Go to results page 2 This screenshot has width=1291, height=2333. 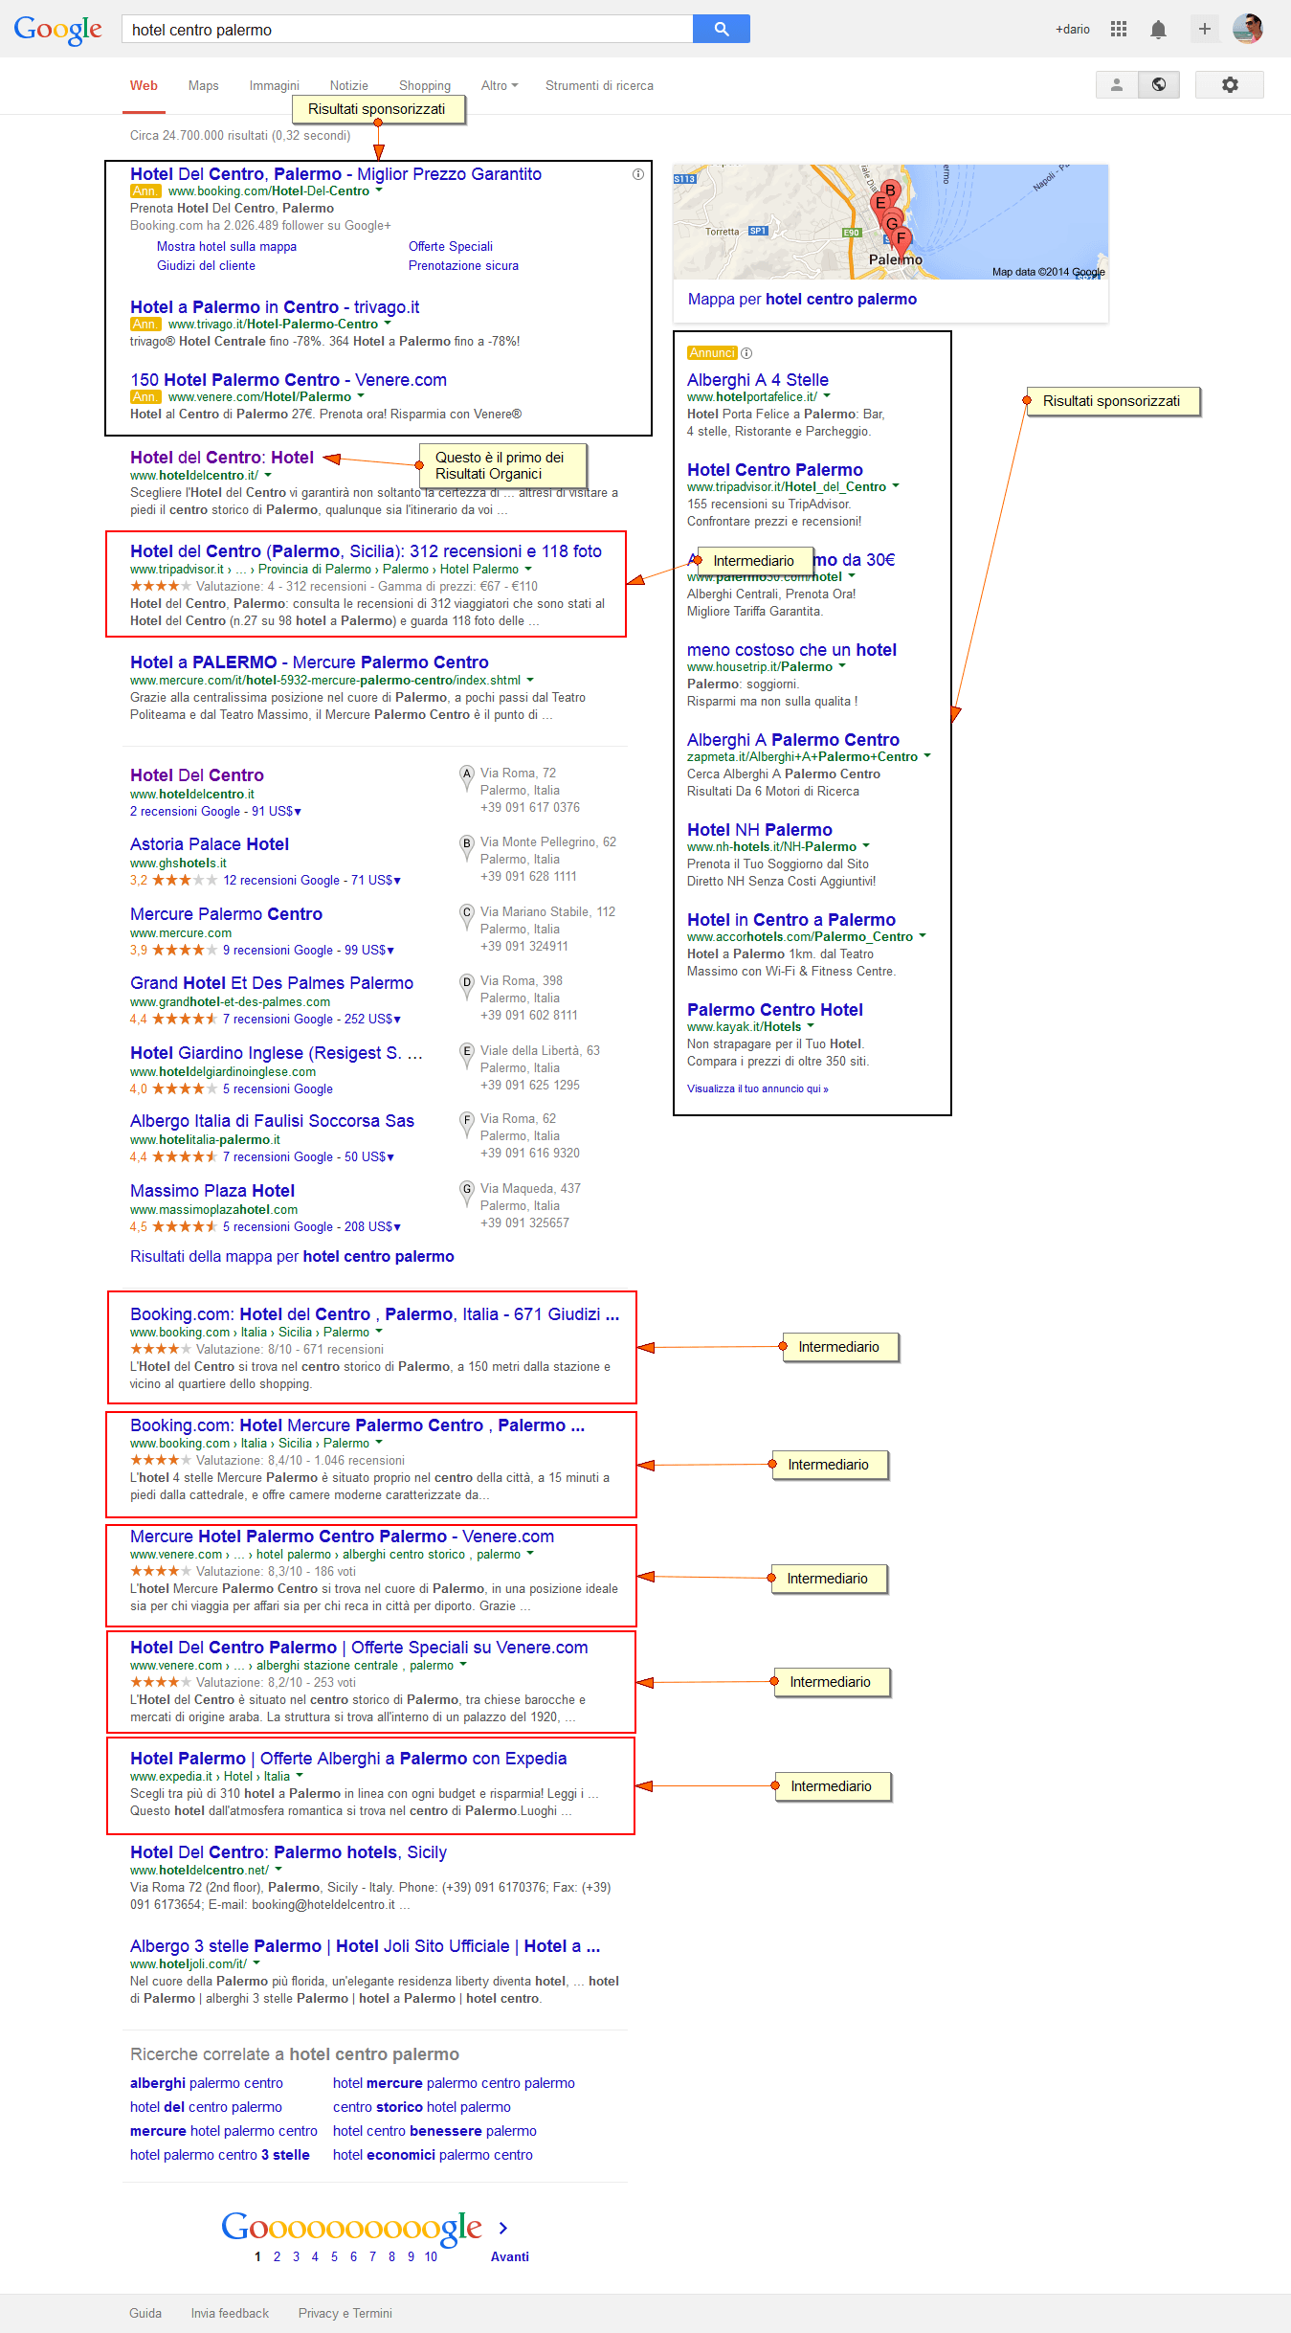[x=277, y=2256]
